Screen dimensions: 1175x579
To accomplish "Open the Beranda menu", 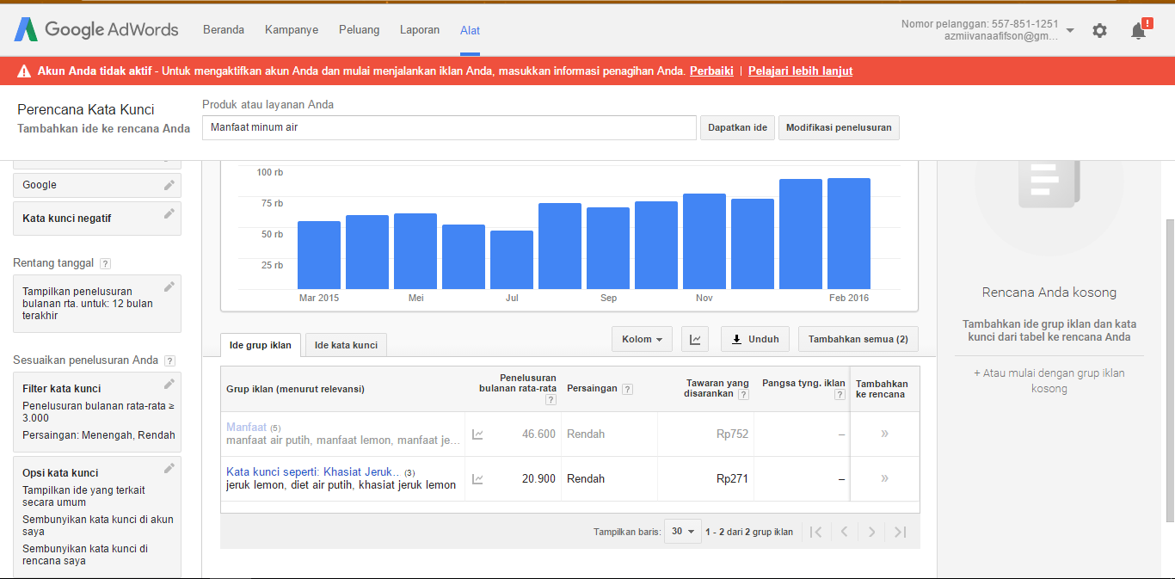I will (x=224, y=29).
